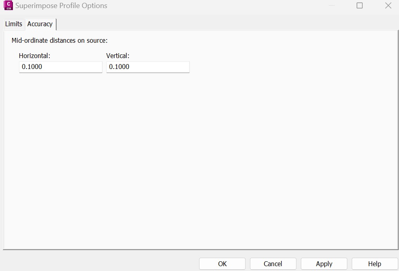Click the Horizontal mid-ordinate distance field

pyautogui.click(x=61, y=67)
